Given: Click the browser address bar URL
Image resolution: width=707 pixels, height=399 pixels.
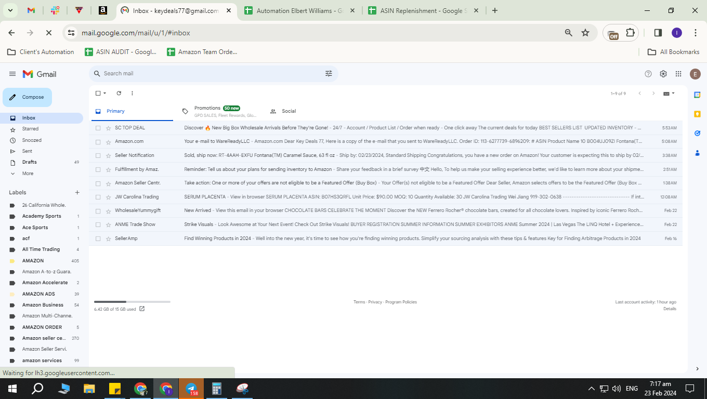Looking at the screenshot, I should pyautogui.click(x=136, y=33).
